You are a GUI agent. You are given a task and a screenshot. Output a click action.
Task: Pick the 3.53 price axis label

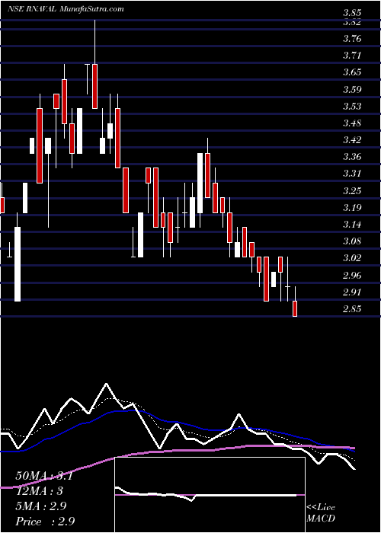coord(352,107)
